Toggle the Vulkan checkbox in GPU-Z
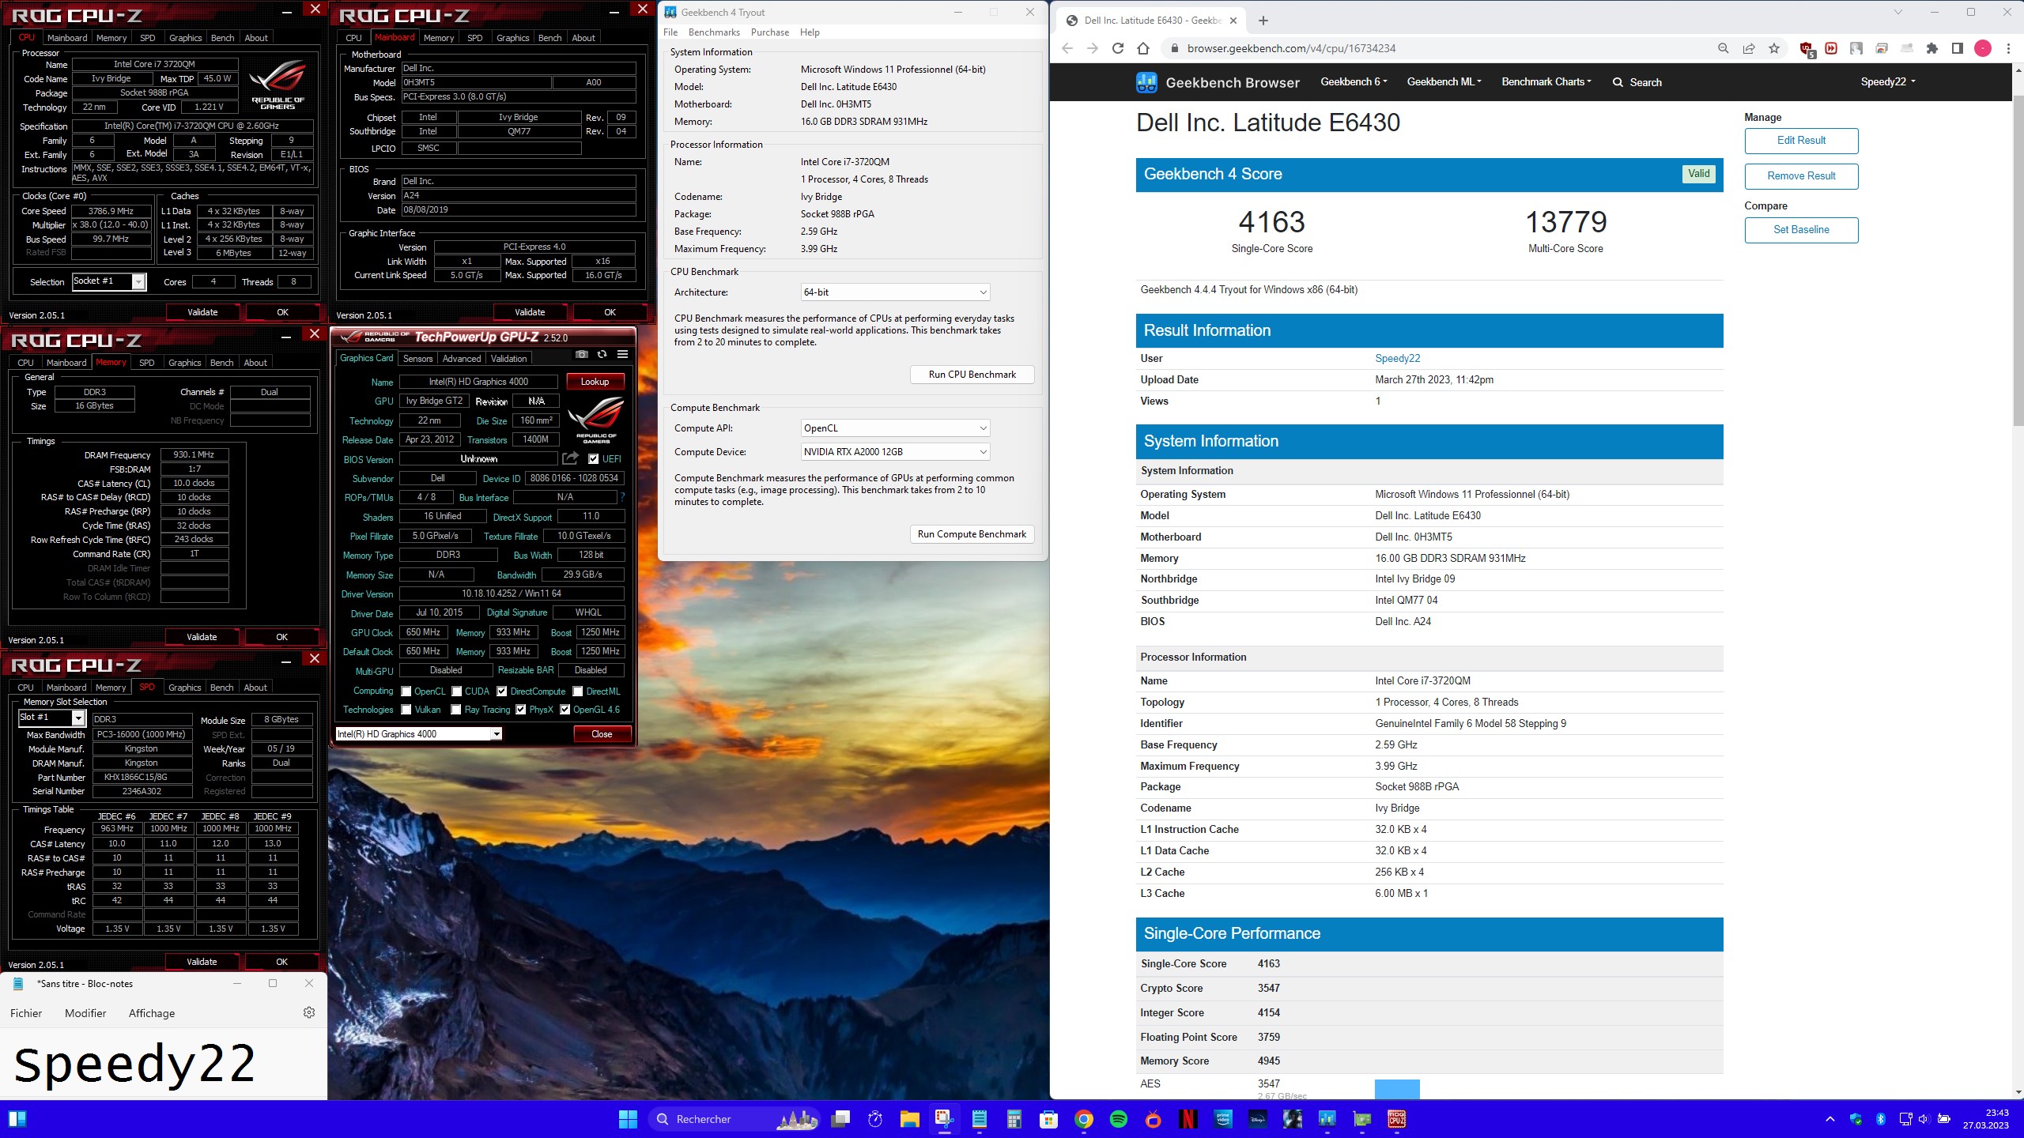The image size is (2024, 1138). 406,710
